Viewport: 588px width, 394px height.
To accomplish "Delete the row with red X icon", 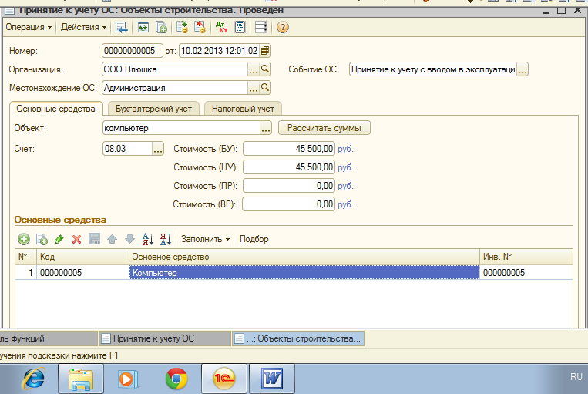I will click(76, 239).
